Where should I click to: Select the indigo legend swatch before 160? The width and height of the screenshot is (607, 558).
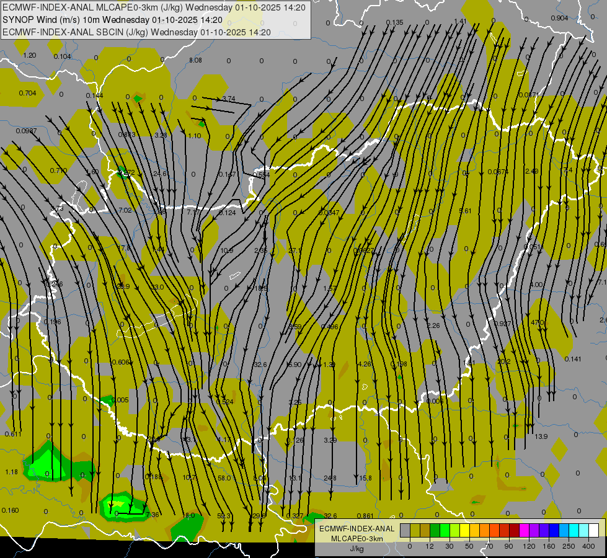click(x=544, y=530)
